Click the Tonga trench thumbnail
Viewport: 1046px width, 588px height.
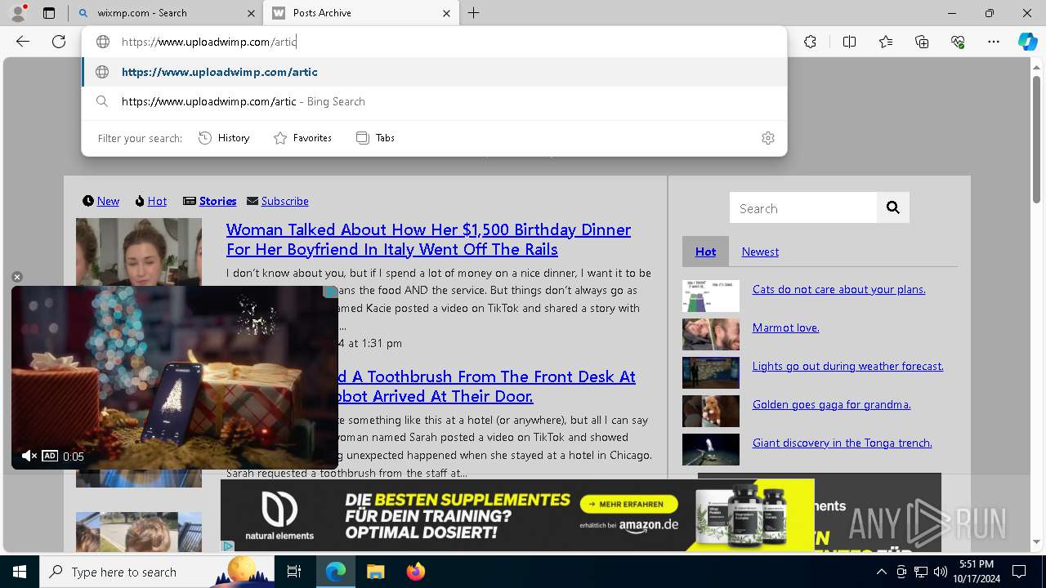tap(711, 450)
